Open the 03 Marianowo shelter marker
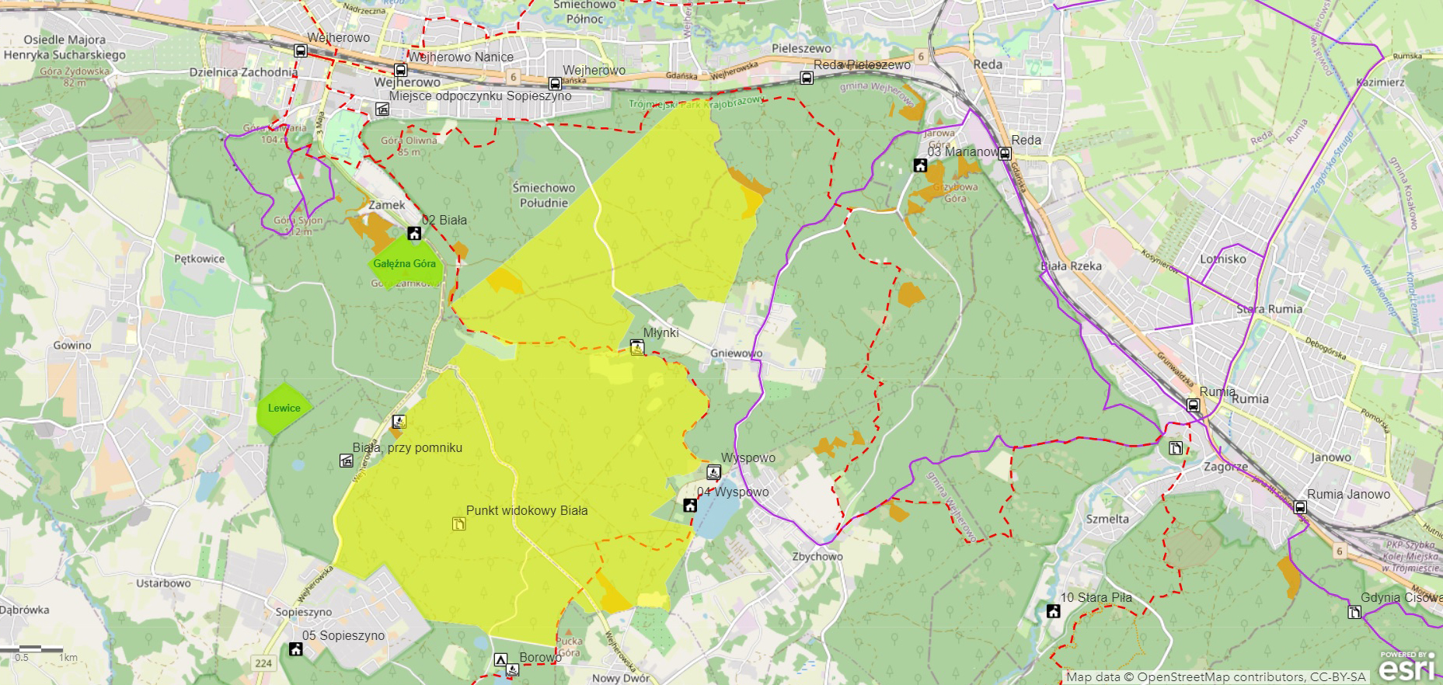This screenshot has width=1443, height=685. click(920, 165)
